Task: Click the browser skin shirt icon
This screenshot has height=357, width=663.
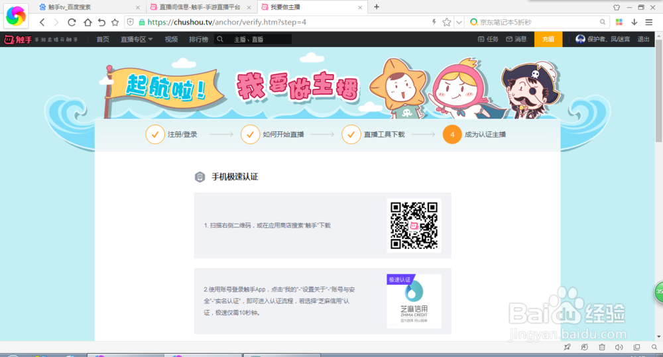Action: 617,7
